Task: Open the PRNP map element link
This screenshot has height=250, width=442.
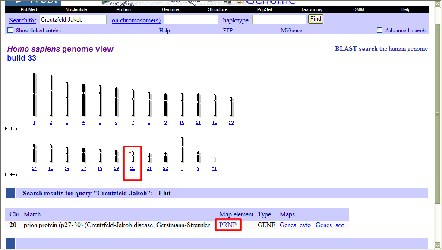Action: 228,225
